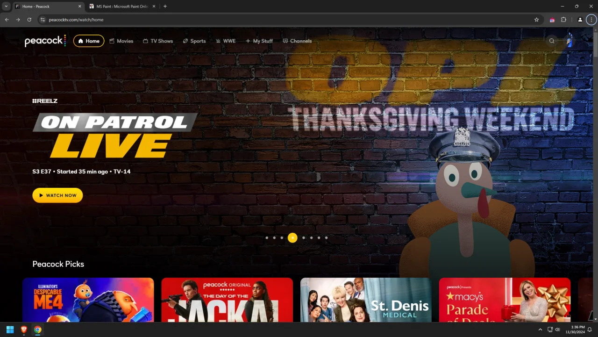
Task: Open the Channels section
Action: click(297, 41)
